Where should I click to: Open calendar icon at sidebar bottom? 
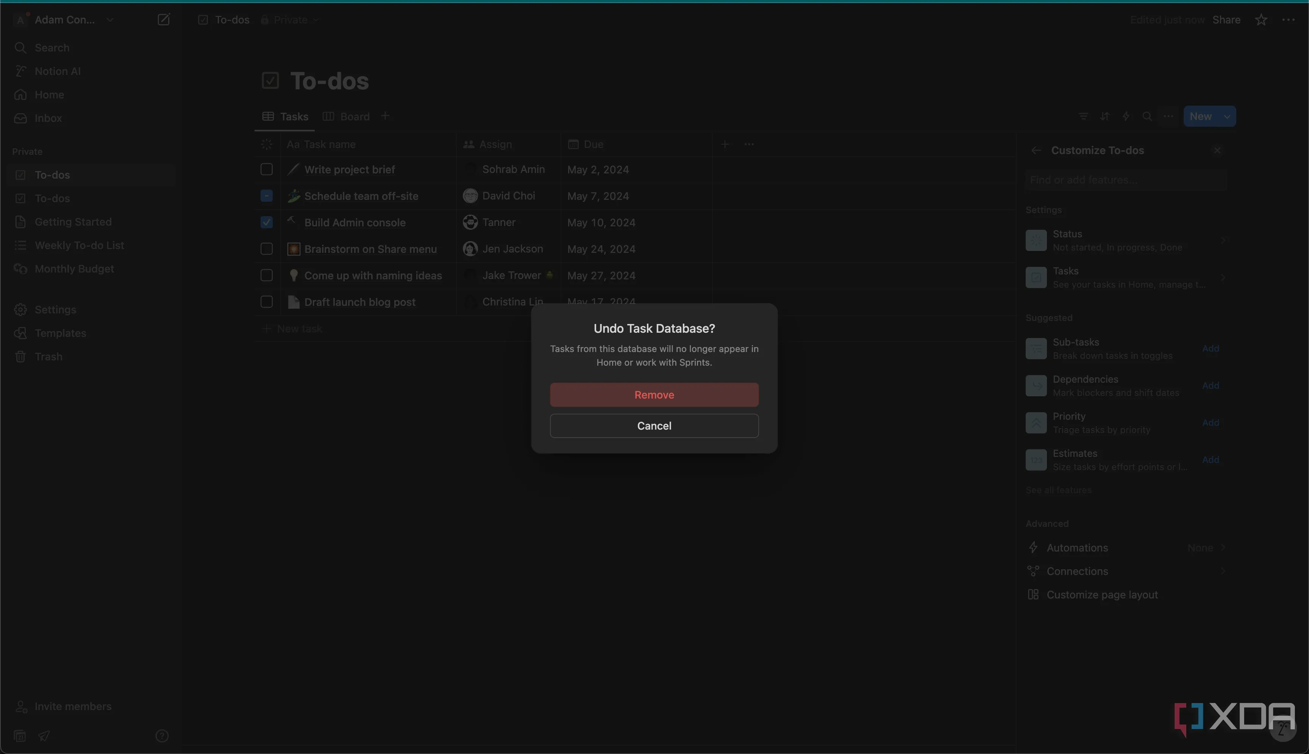pos(20,736)
